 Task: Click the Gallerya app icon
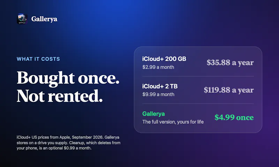point(22,19)
